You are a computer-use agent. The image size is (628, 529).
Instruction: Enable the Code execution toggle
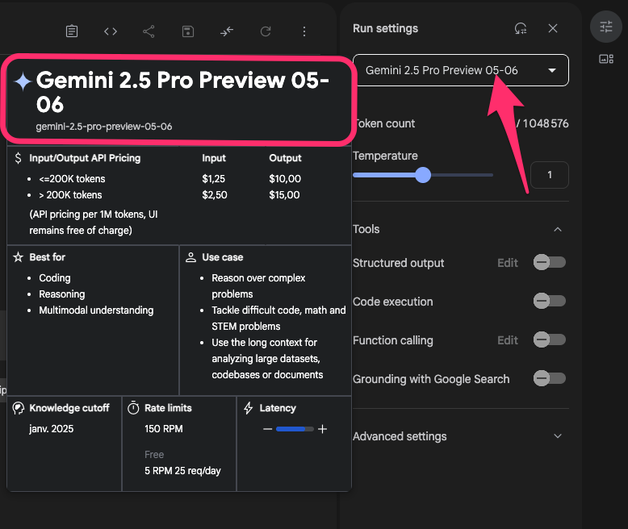[x=549, y=301]
